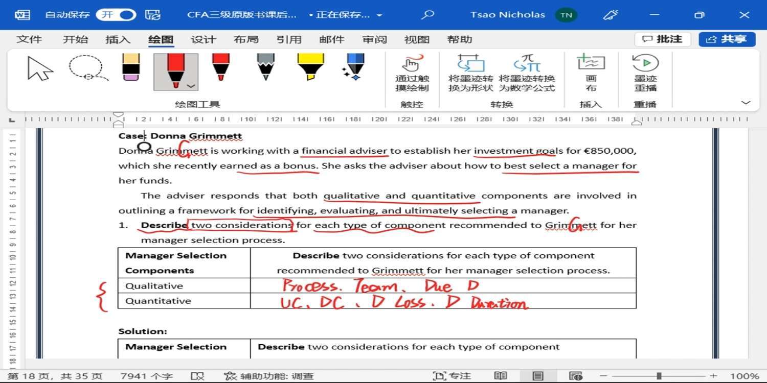Open the 布局 (Layout) tab

point(246,40)
